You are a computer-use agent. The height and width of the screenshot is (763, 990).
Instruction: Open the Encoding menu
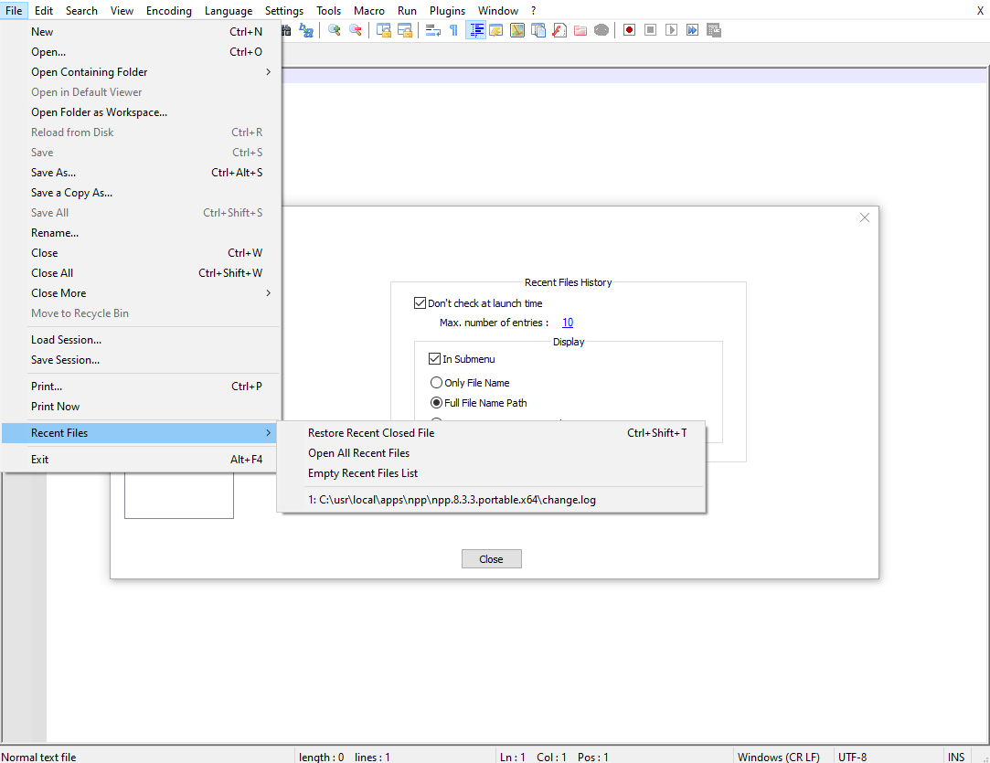point(168,11)
